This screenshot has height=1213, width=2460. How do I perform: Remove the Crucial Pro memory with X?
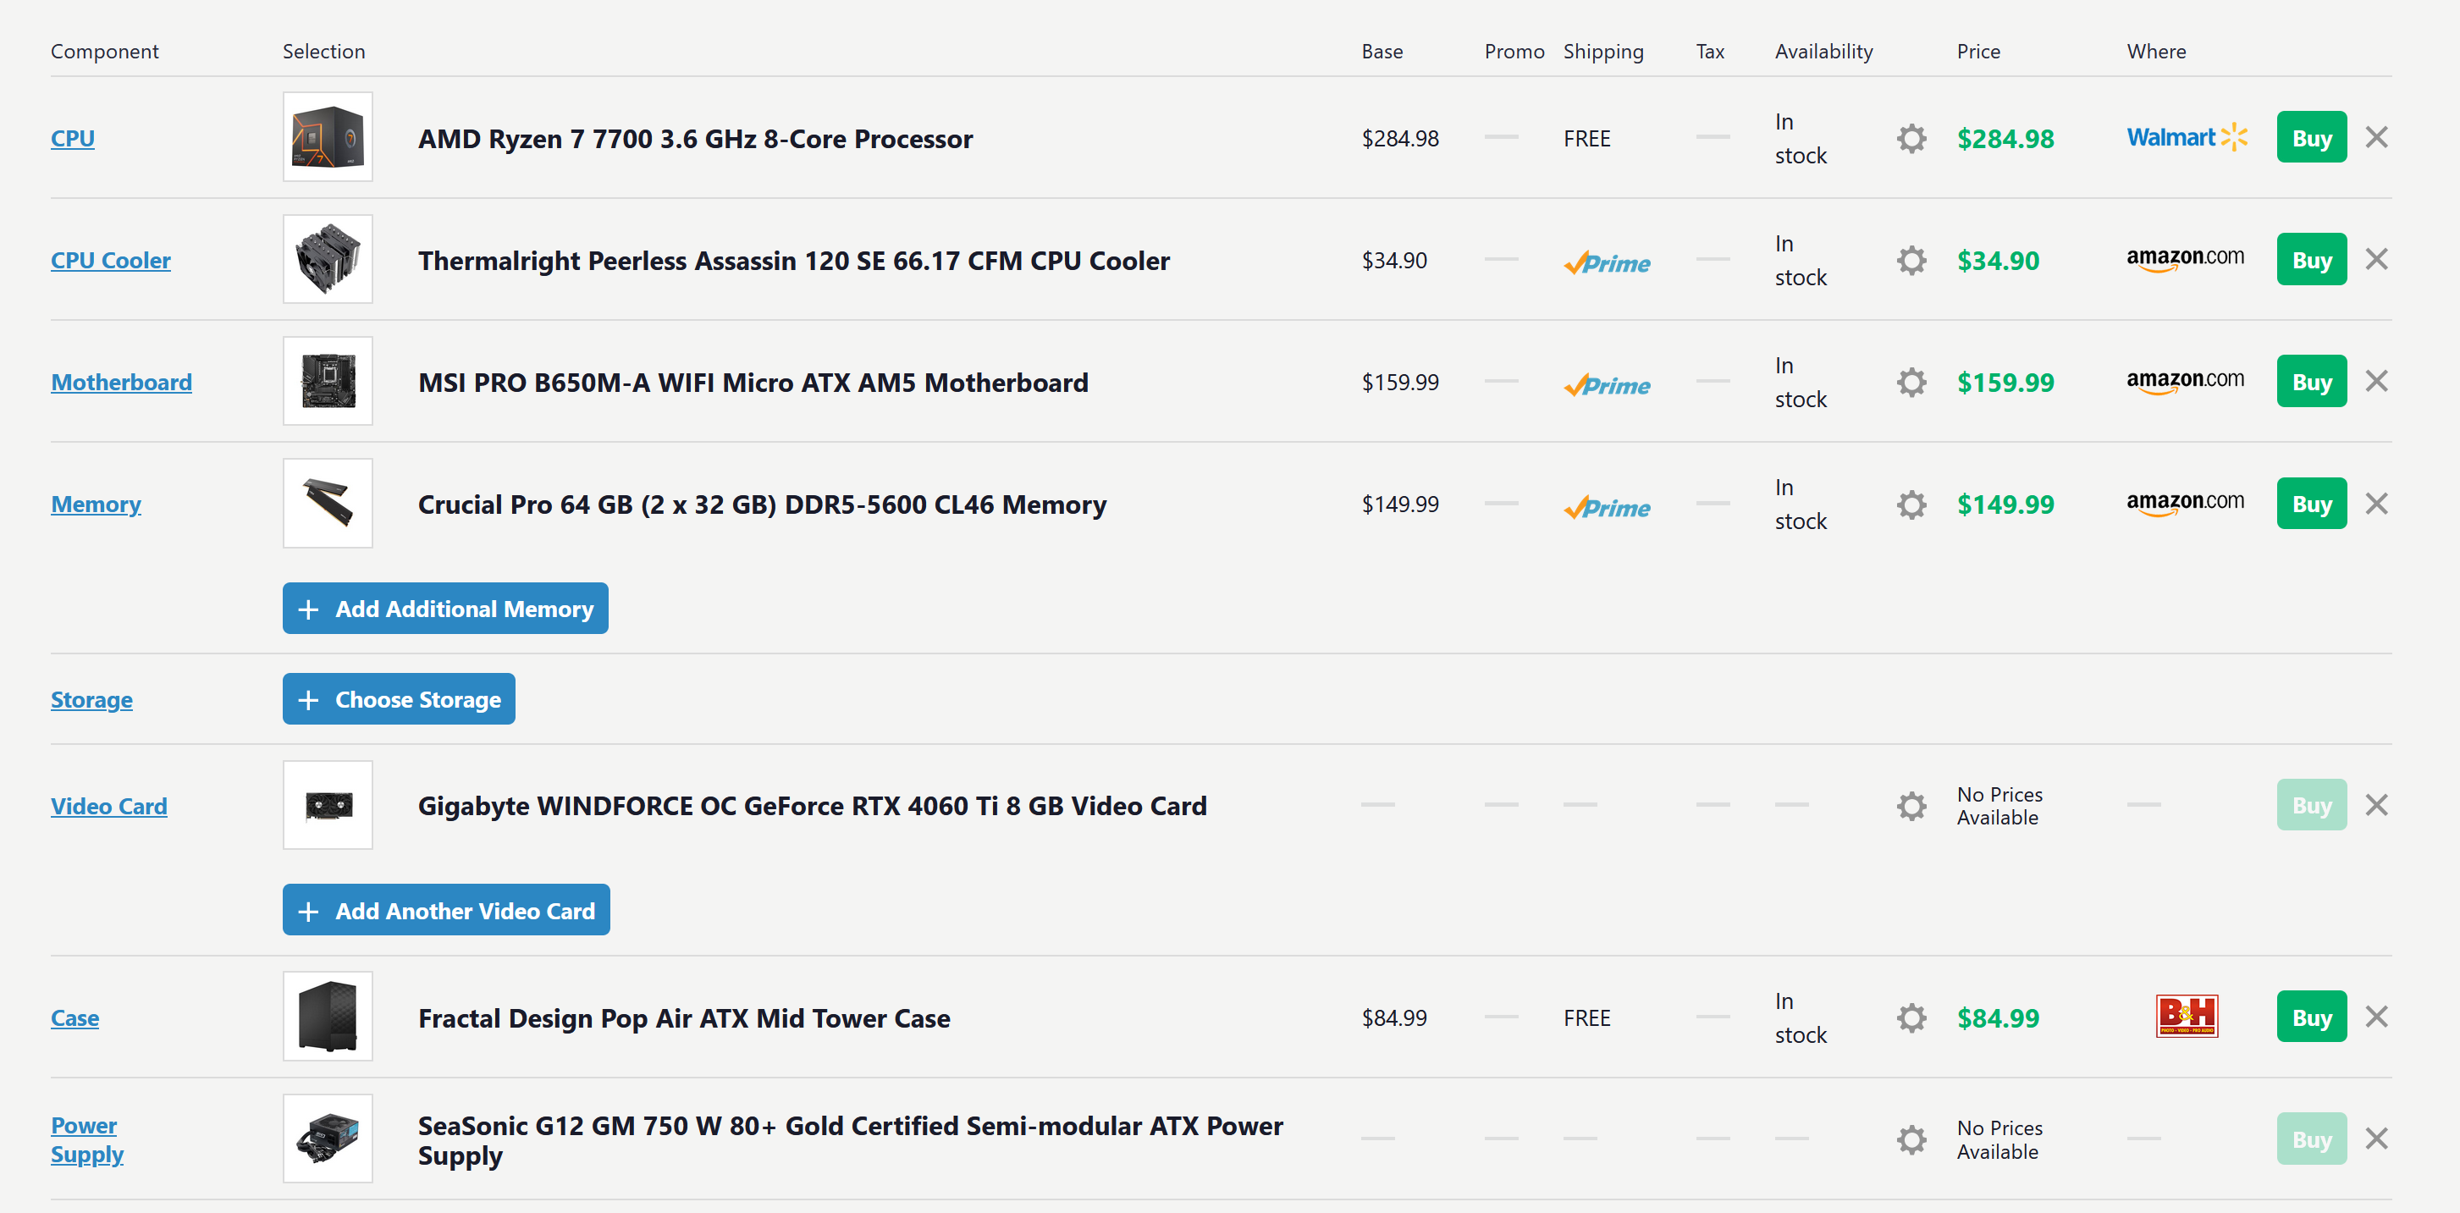click(2376, 504)
